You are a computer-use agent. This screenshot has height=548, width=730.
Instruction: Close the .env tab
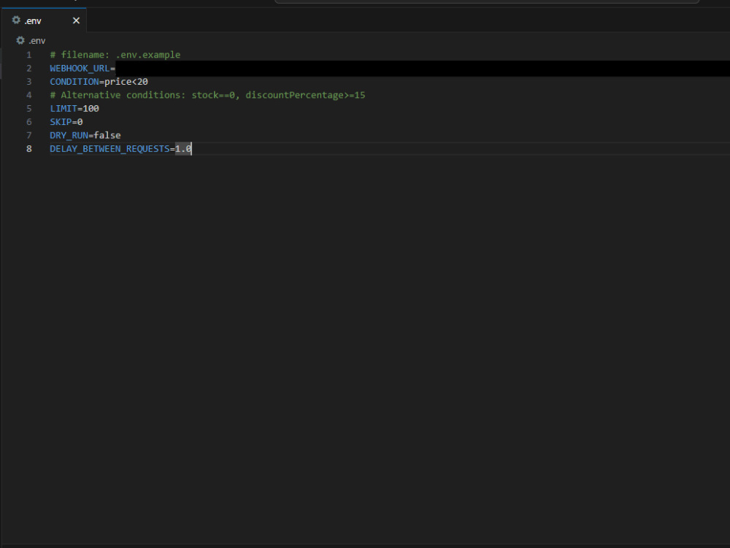point(77,20)
